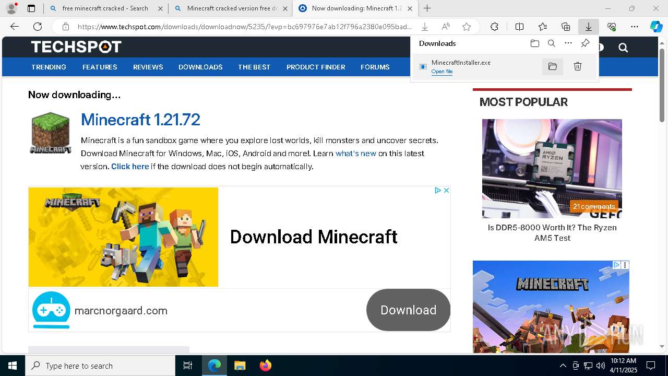The width and height of the screenshot is (668, 376).
Task: Open Is DDR5-8000 Worth It article
Action: [x=552, y=232]
